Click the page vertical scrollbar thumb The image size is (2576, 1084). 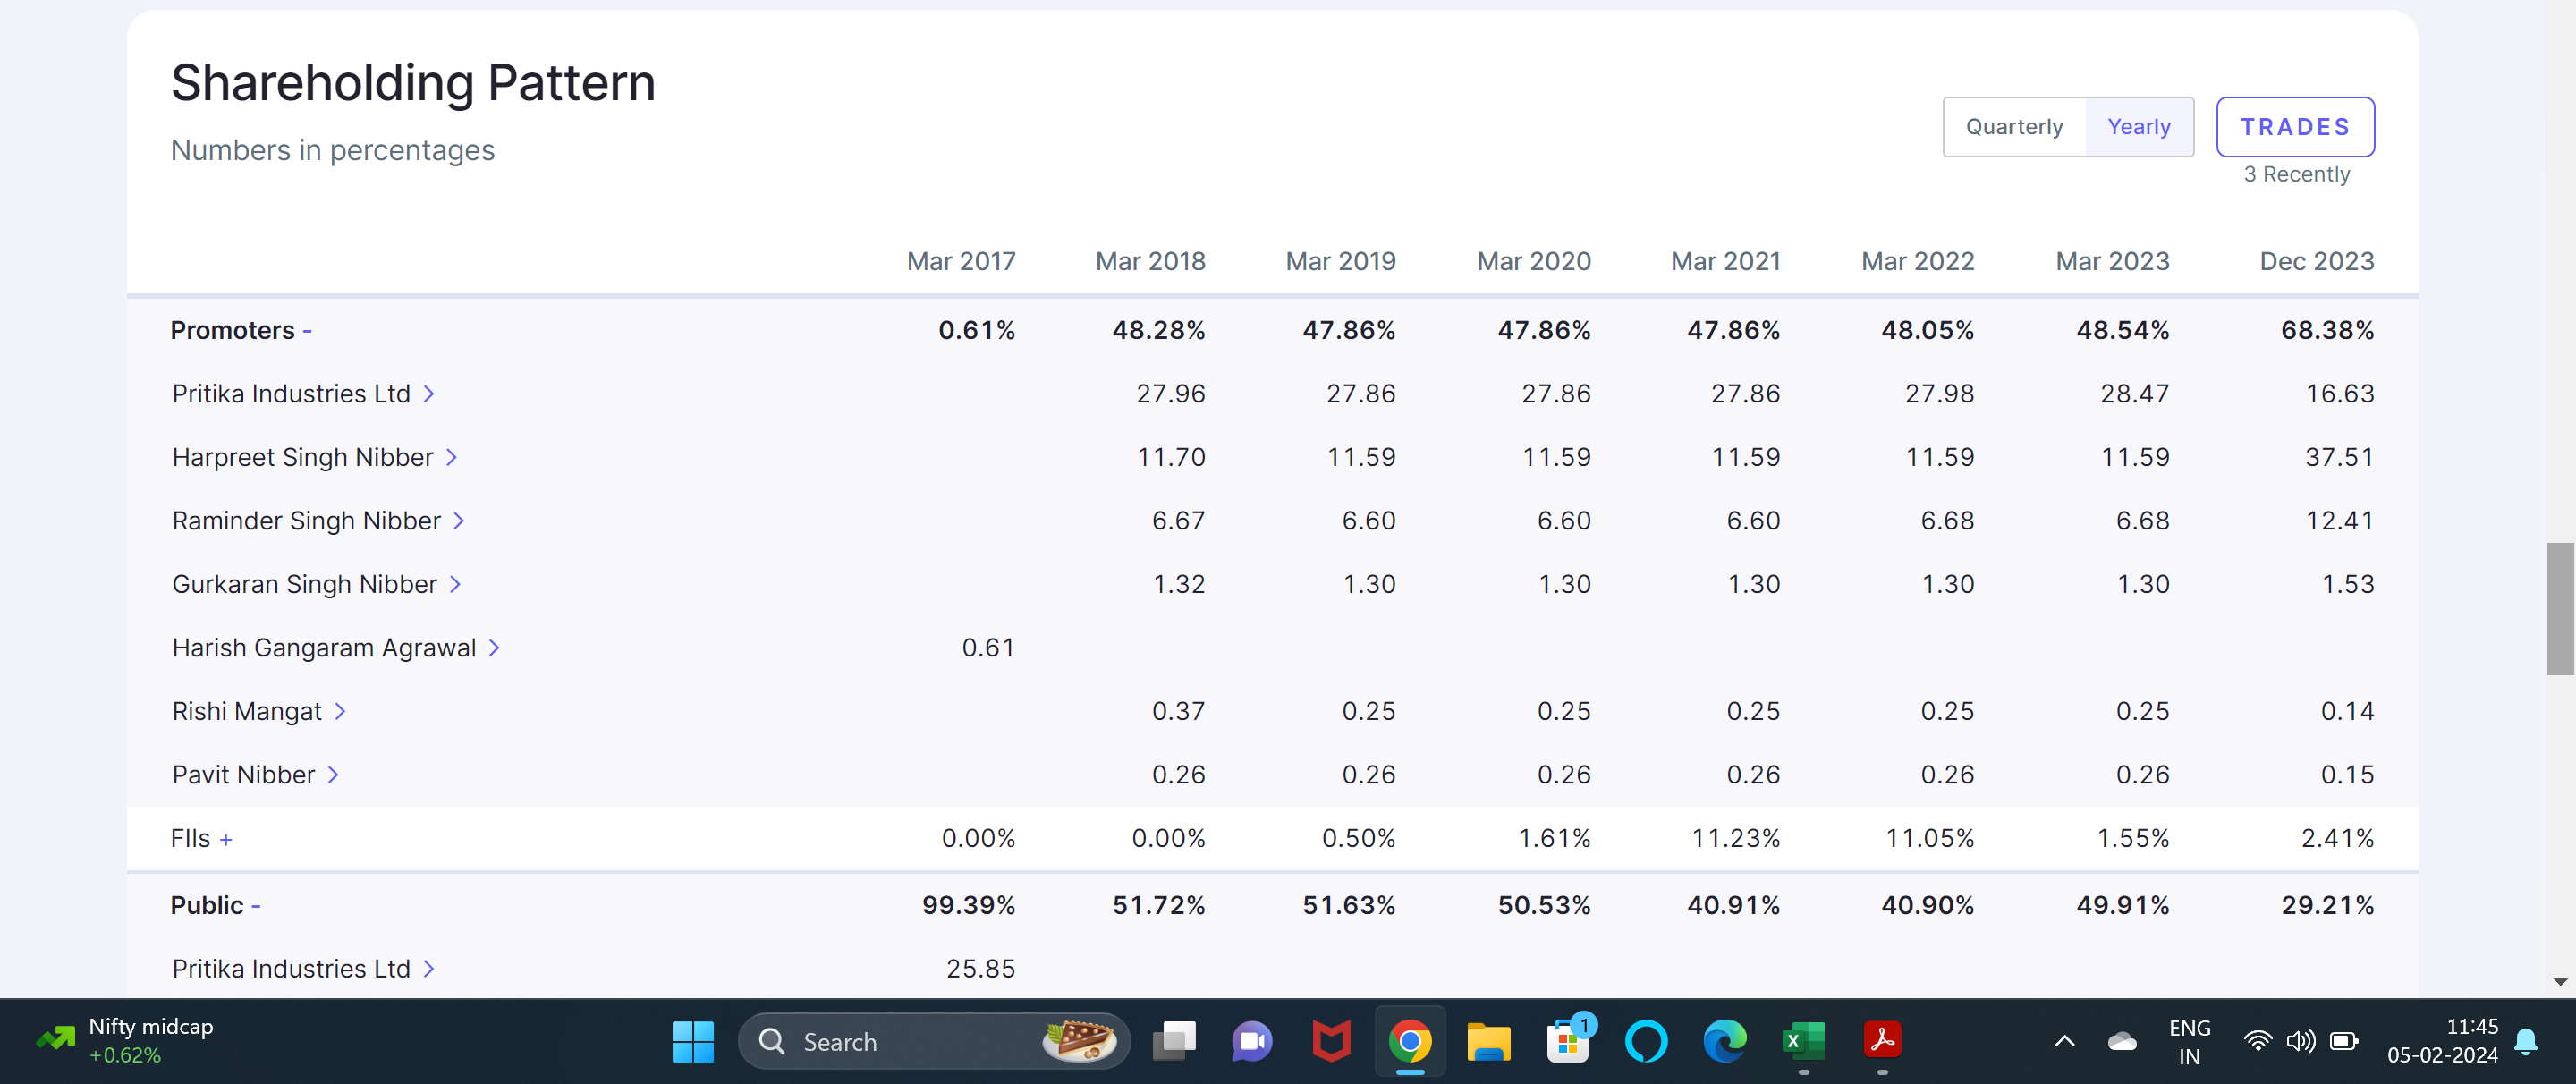pos(2559,608)
